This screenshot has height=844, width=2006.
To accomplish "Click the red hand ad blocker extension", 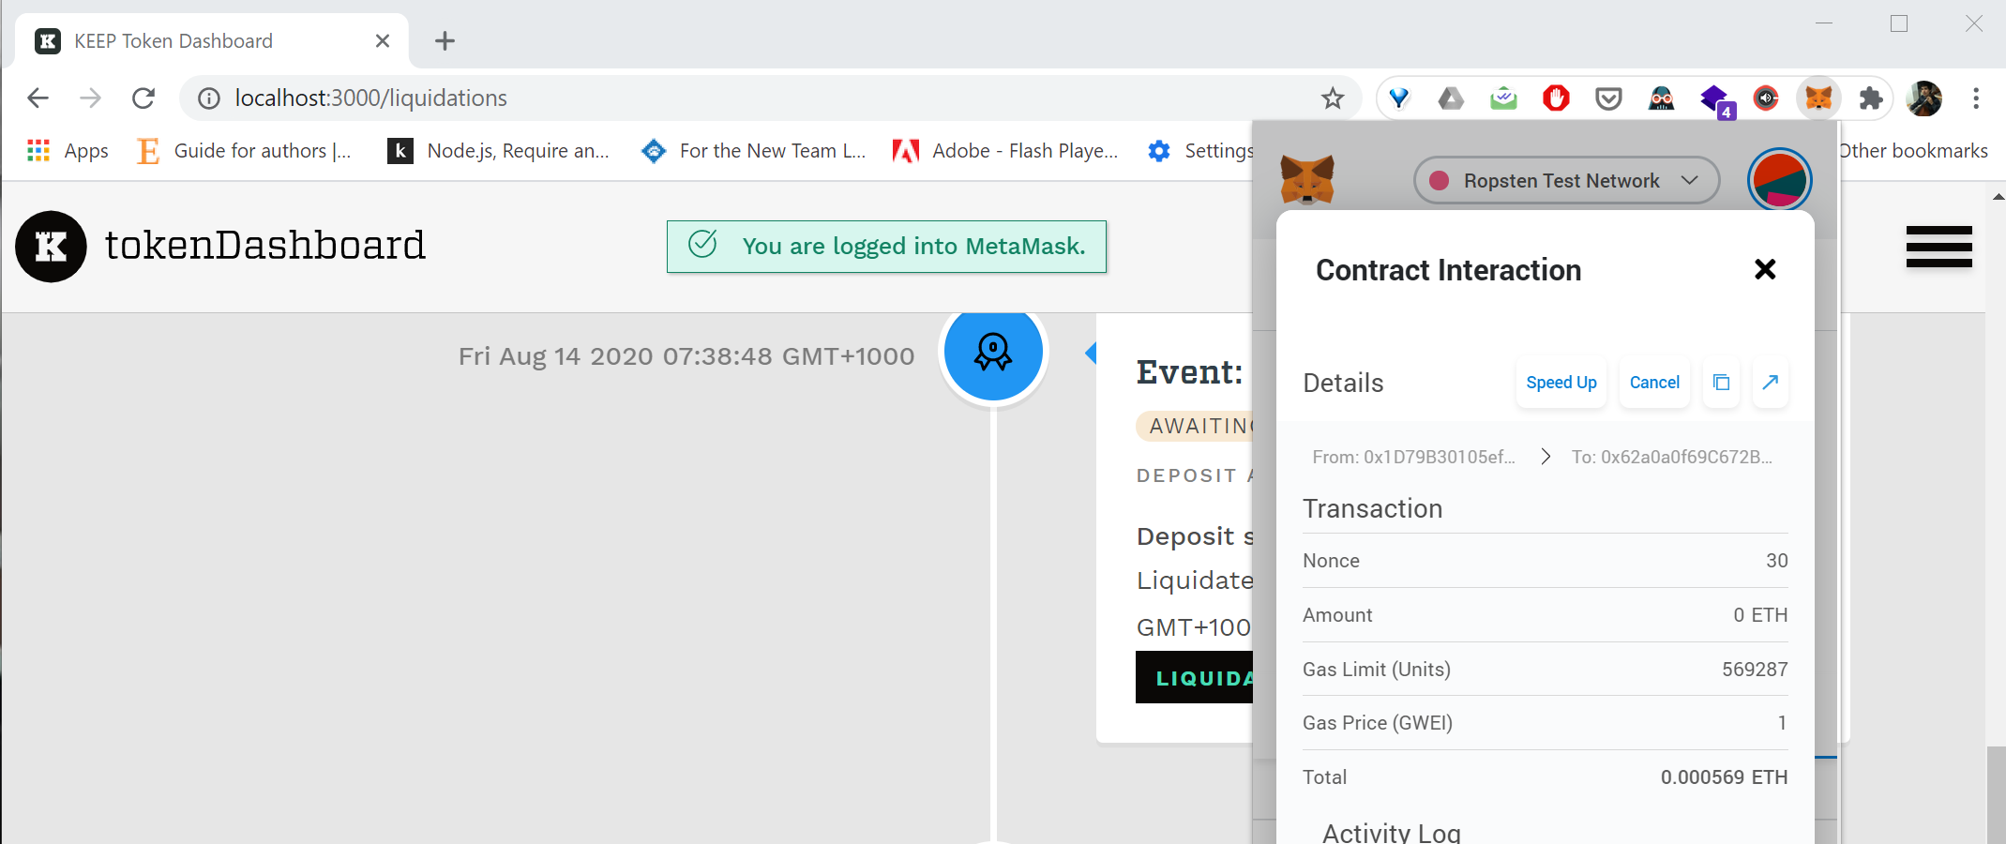I will (x=1556, y=98).
